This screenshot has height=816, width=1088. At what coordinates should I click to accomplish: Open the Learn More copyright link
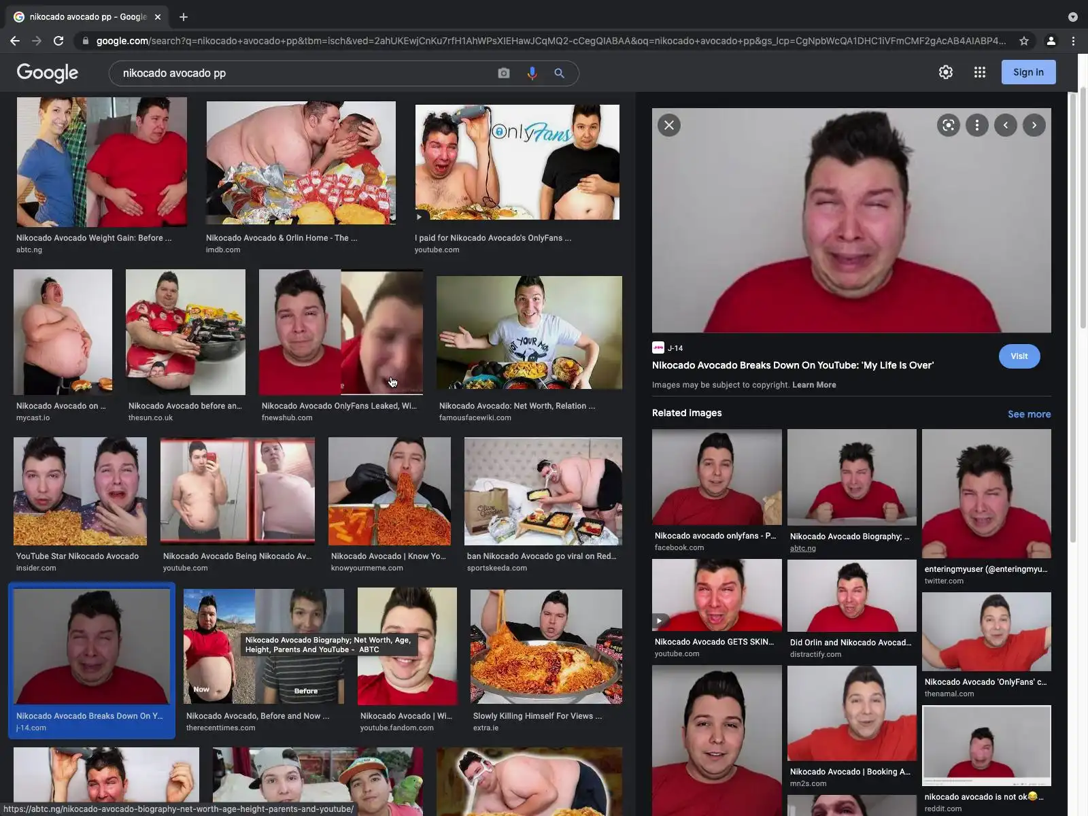814,385
